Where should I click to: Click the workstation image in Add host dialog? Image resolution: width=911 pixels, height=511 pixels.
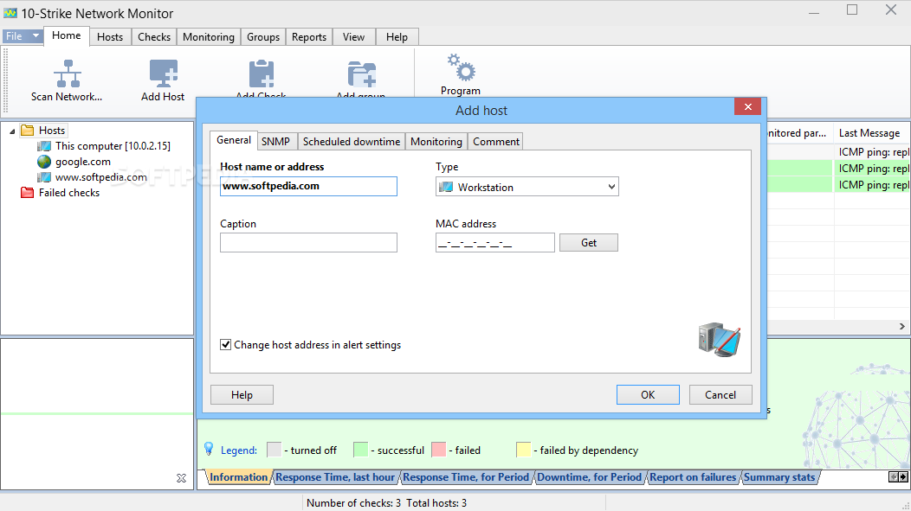click(720, 340)
